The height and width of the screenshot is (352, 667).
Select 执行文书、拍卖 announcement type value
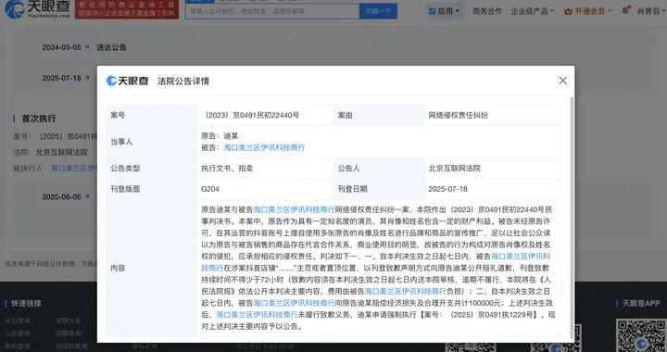pyautogui.click(x=227, y=169)
